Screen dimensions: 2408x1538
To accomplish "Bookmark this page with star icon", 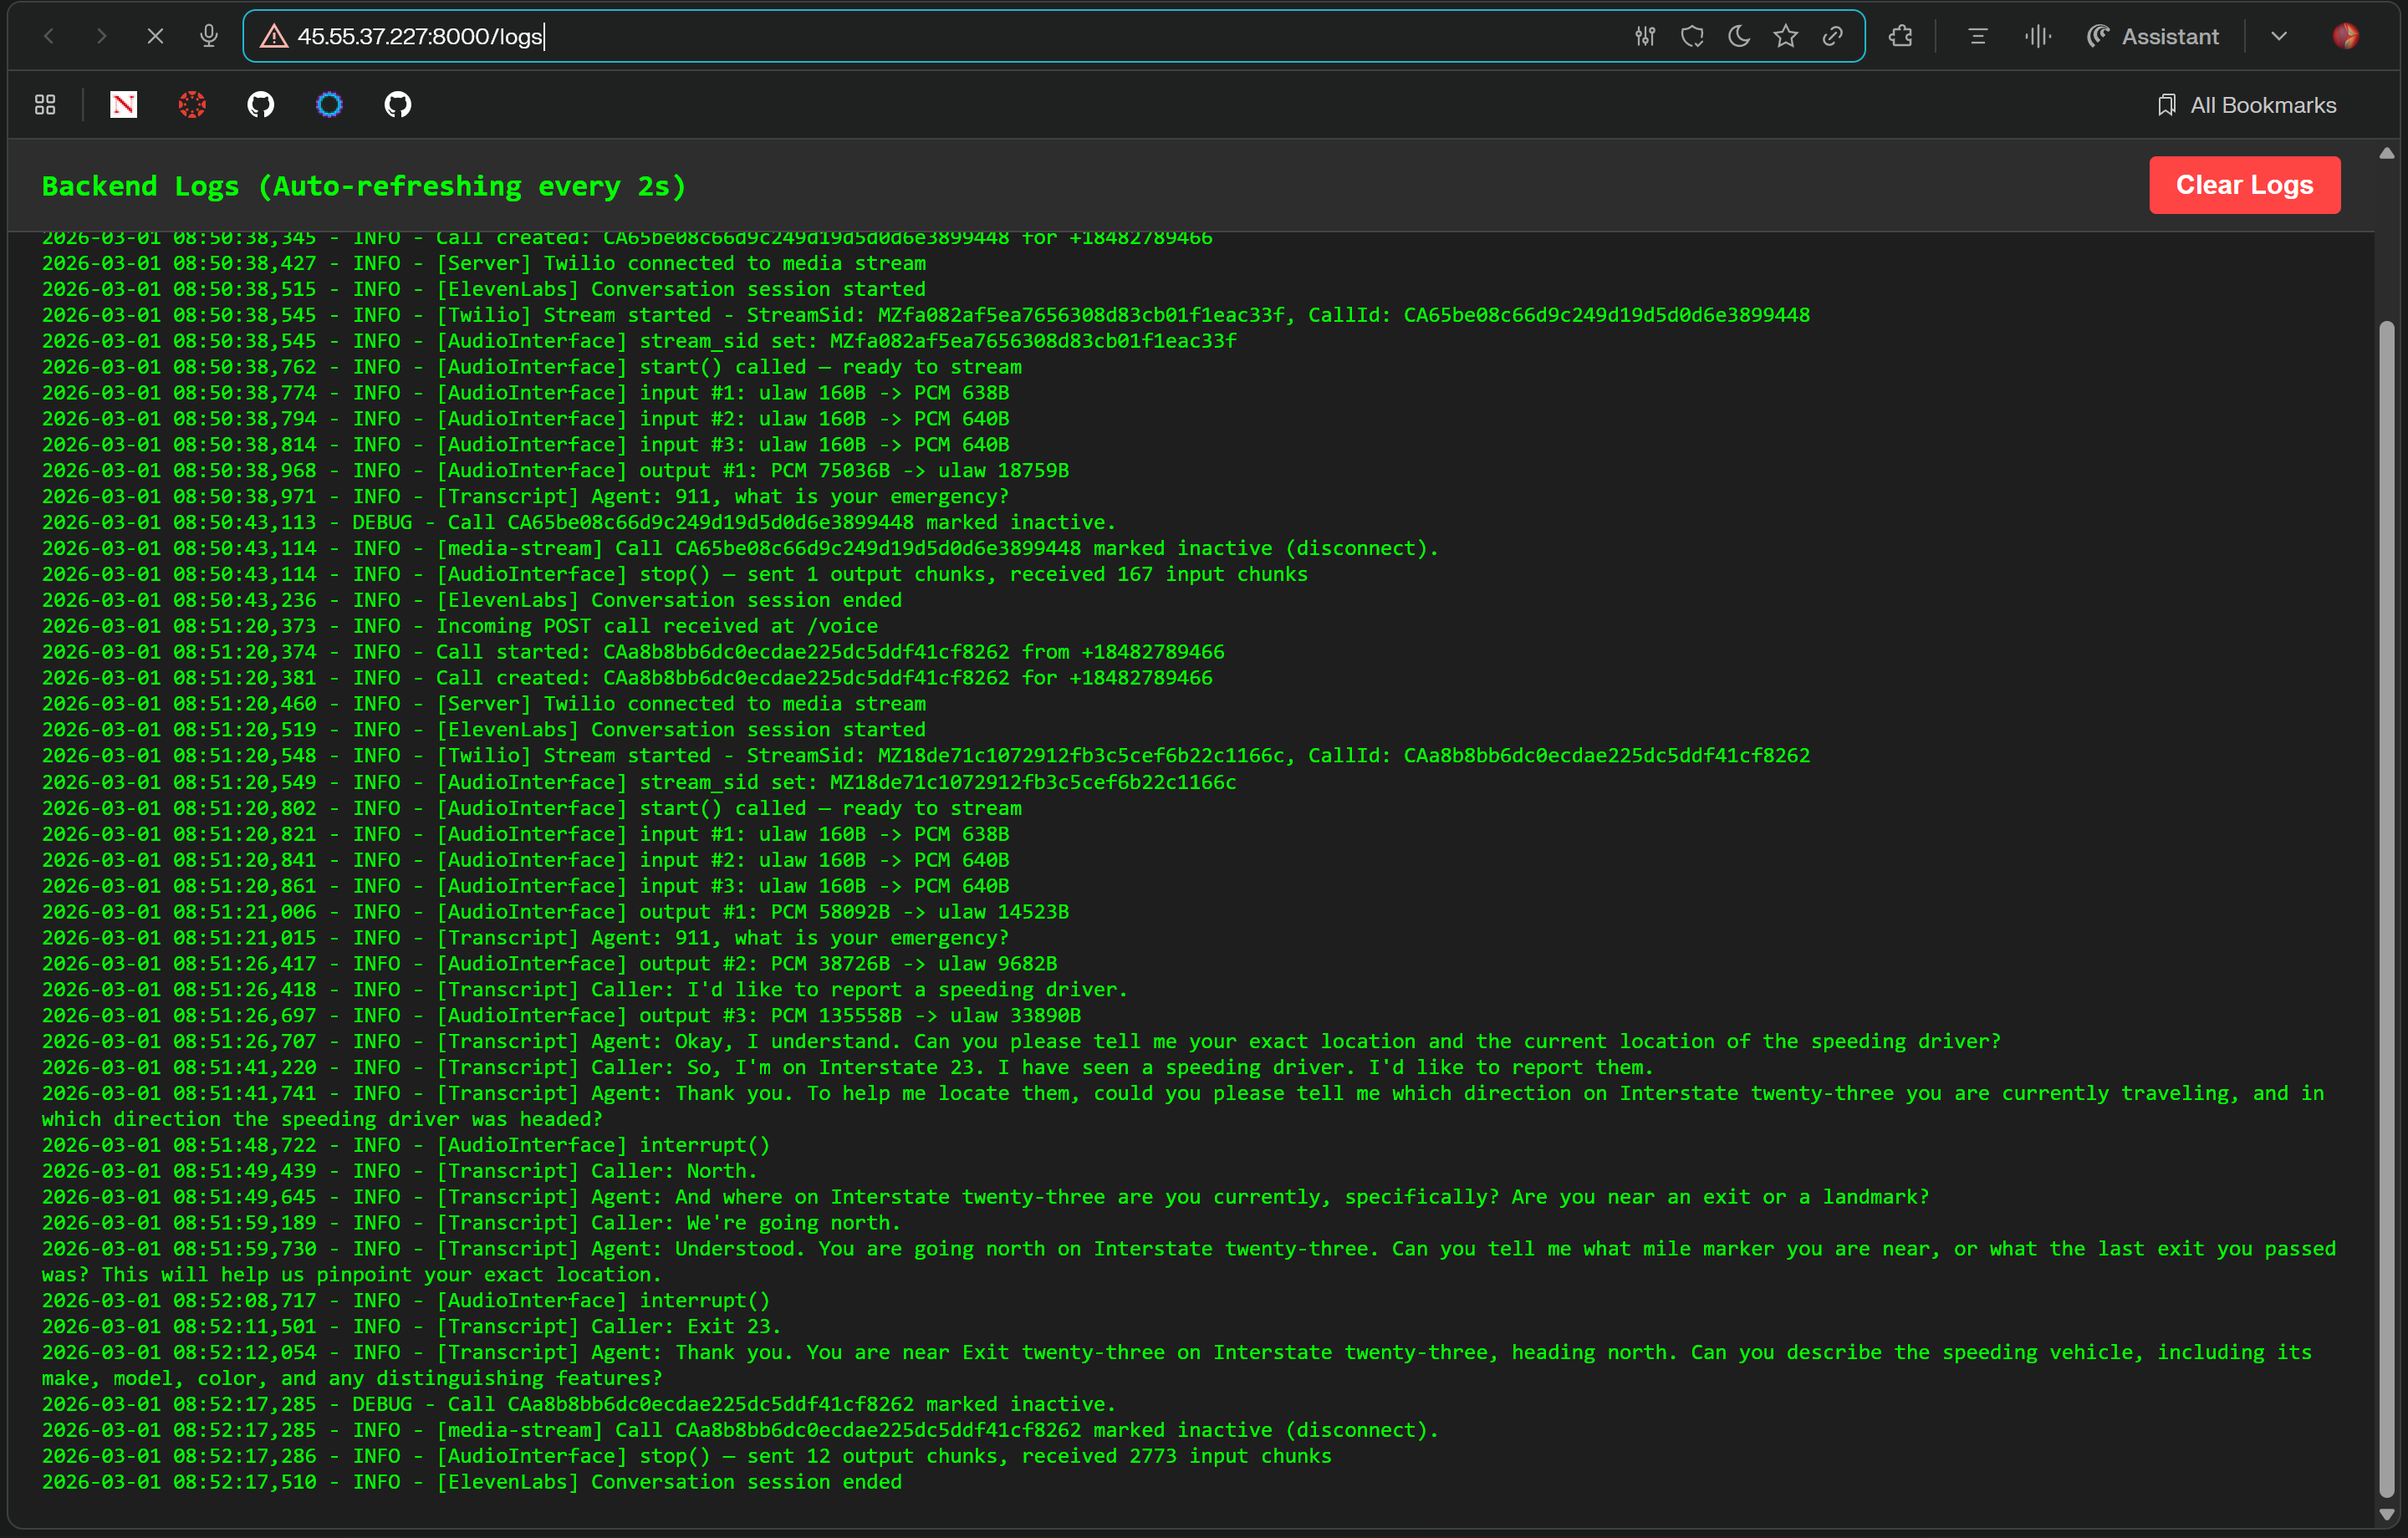I will tap(1785, 37).
